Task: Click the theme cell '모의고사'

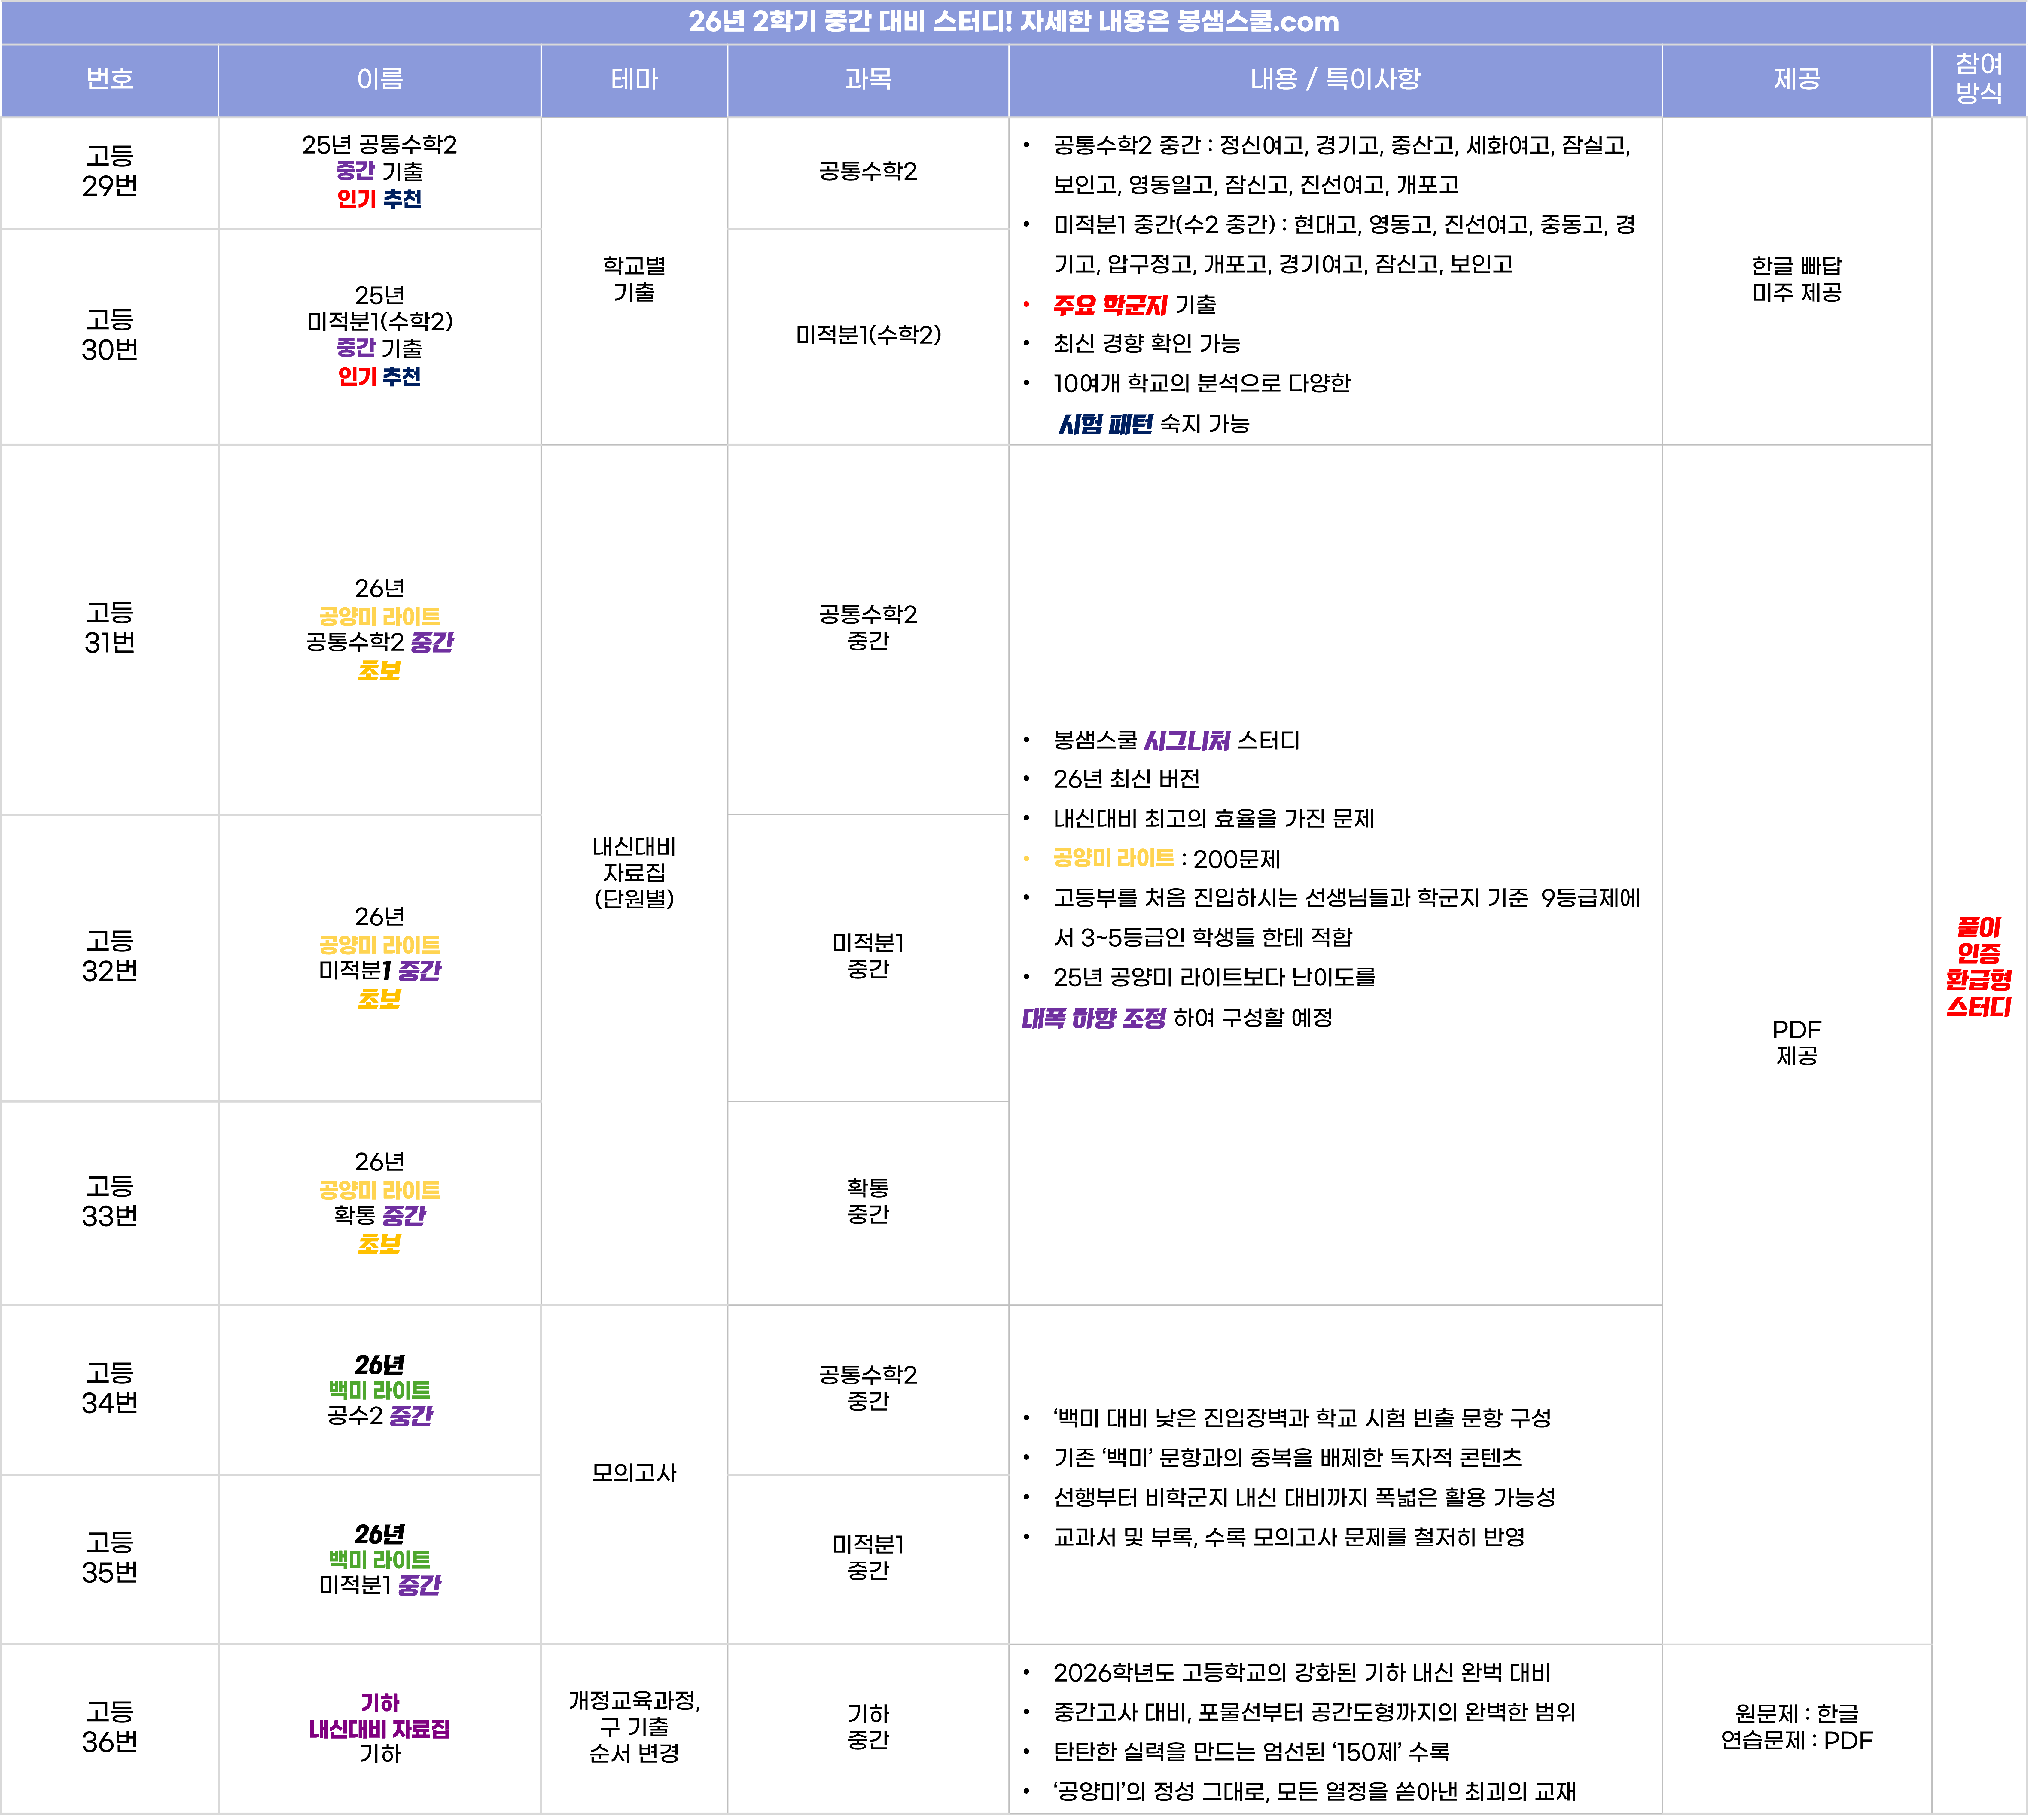Action: pyautogui.click(x=634, y=1474)
